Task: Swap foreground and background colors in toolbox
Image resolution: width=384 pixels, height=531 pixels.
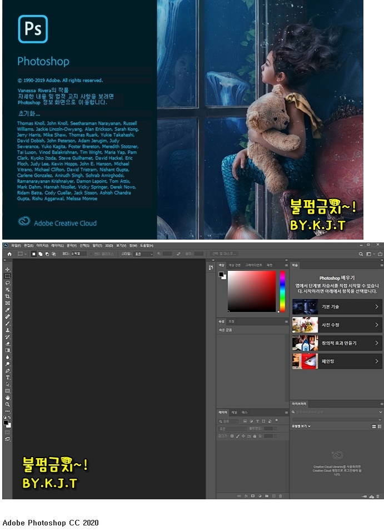Action: pos(9,418)
